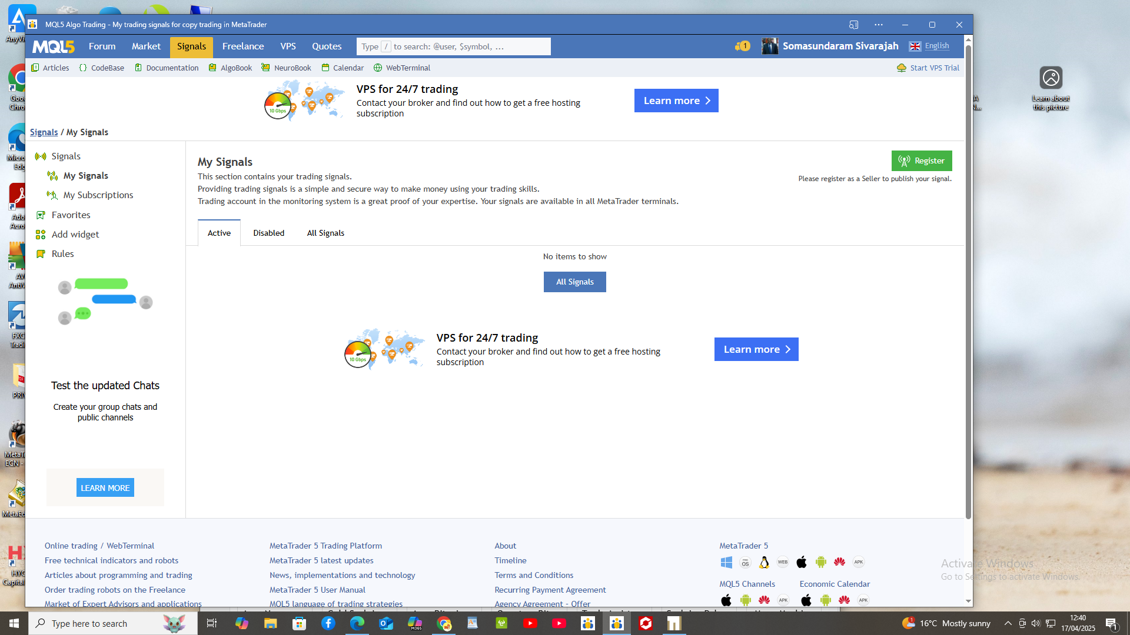Focus the site search input field
Image resolution: width=1130 pixels, height=635 pixels.
click(x=453, y=46)
